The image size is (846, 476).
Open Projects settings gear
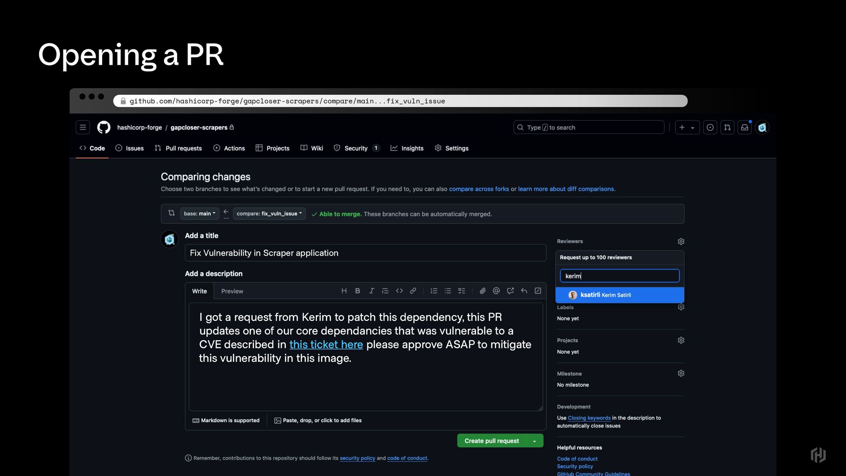681,340
